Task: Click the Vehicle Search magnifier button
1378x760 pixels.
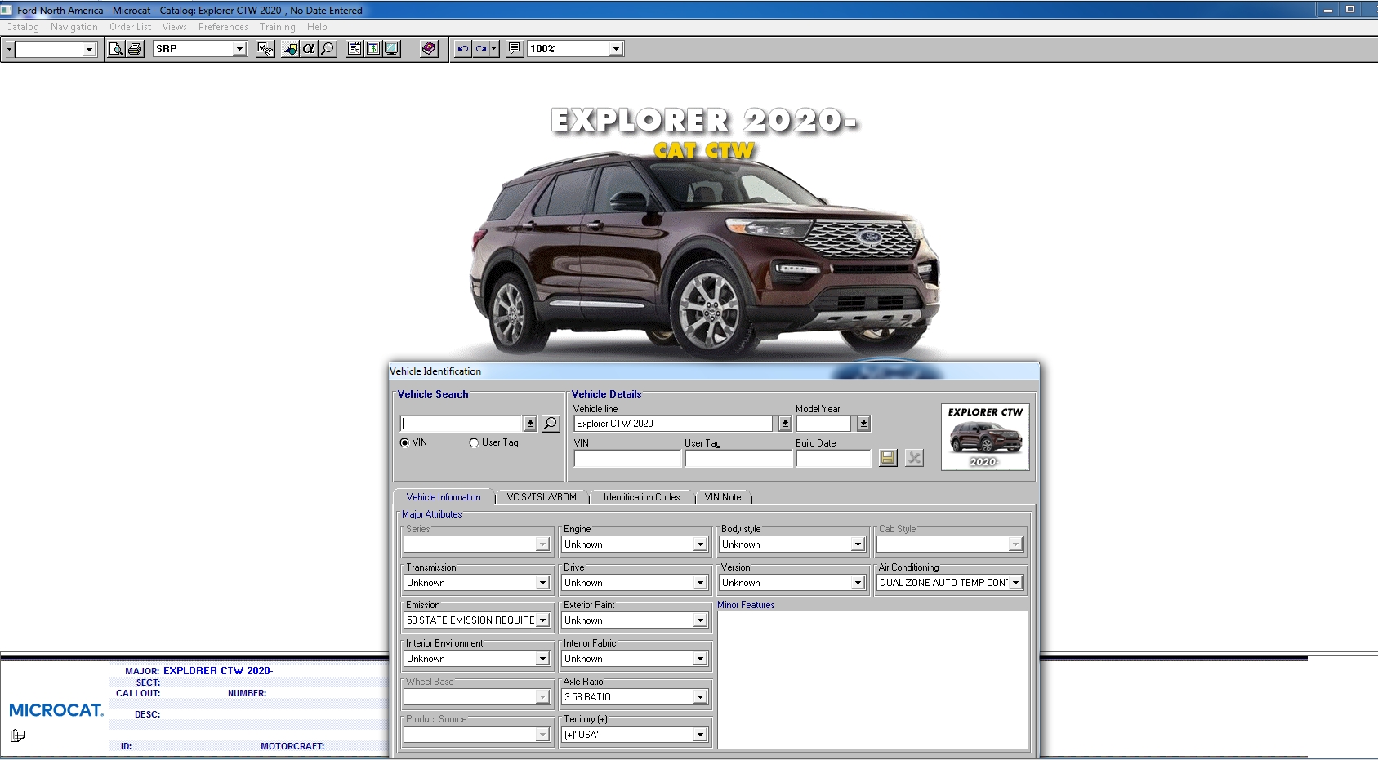Action: [551, 423]
